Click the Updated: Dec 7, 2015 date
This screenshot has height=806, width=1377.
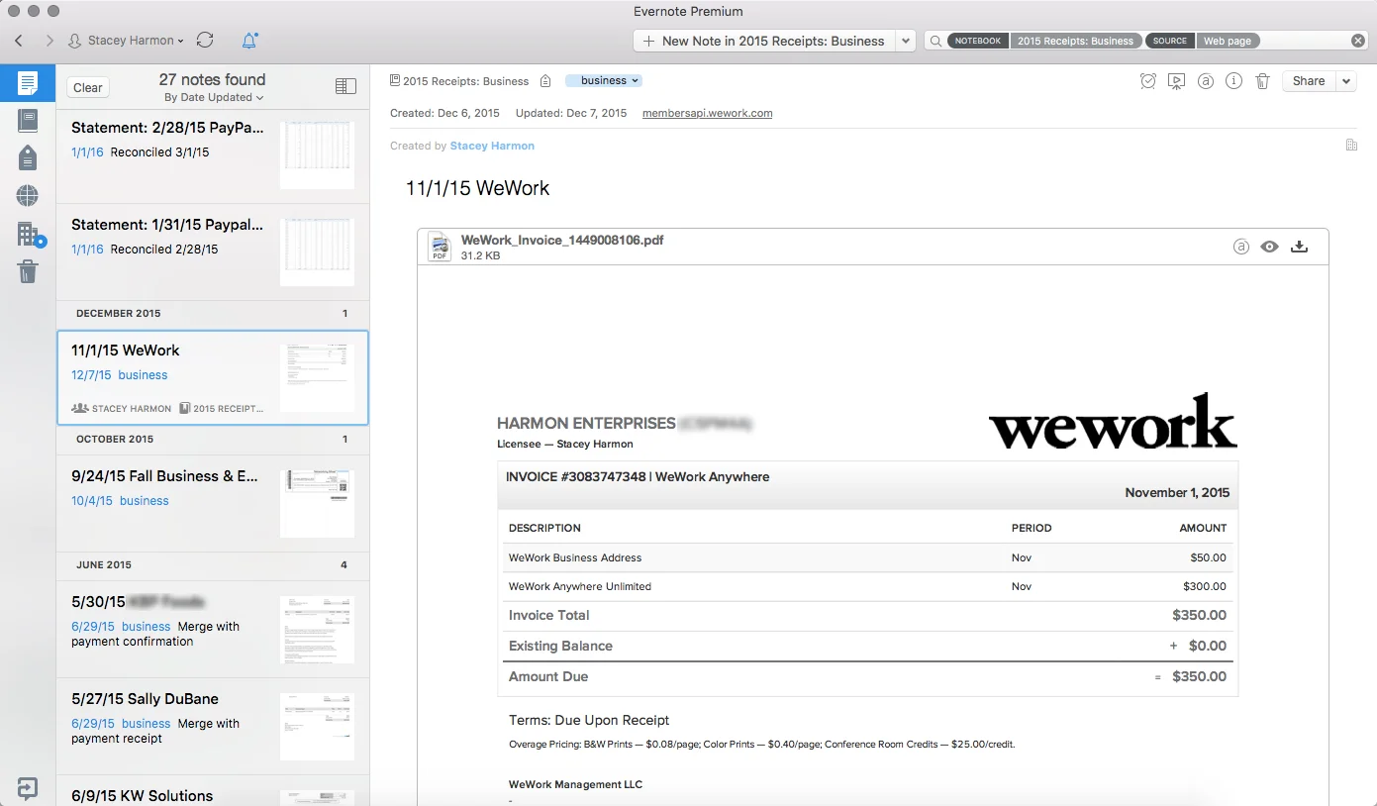[x=571, y=113]
